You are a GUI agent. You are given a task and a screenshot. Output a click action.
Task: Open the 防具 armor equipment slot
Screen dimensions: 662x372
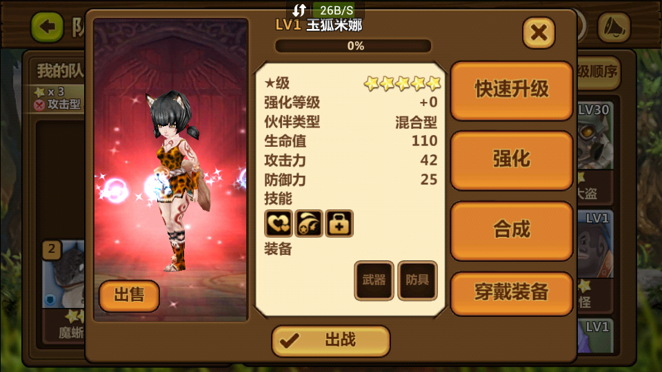click(x=417, y=280)
